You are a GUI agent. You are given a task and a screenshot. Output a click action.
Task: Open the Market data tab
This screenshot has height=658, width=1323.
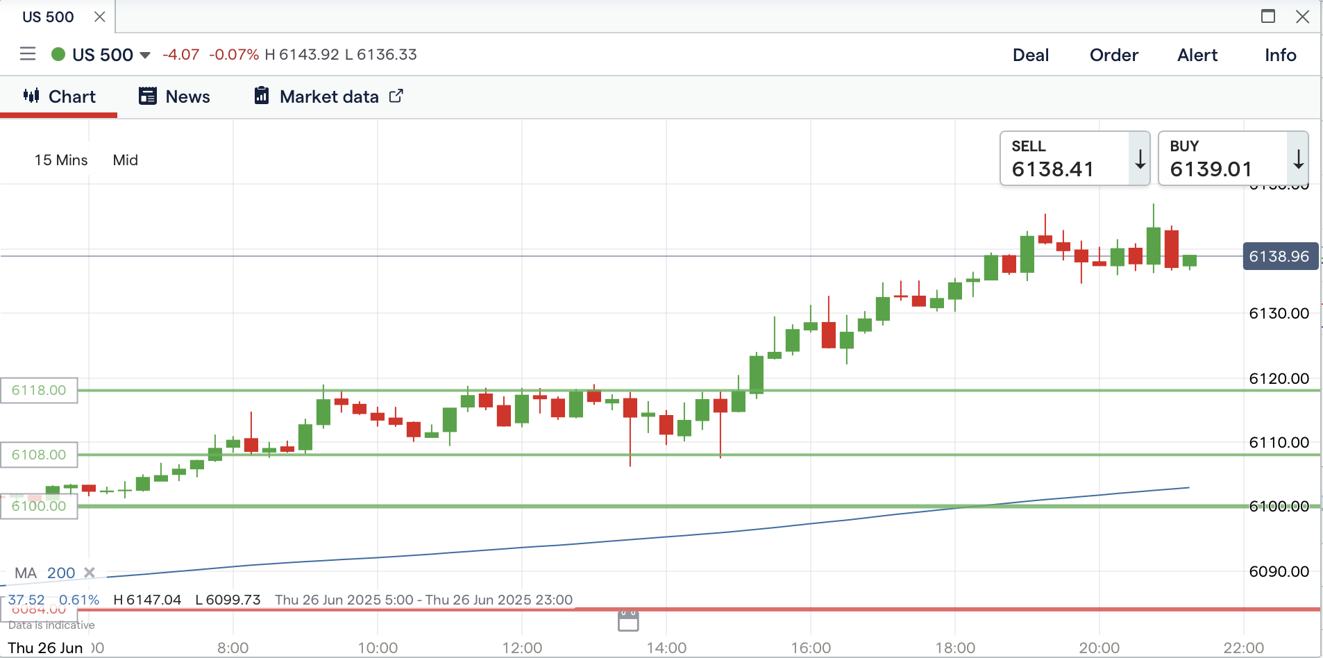pyautogui.click(x=329, y=96)
